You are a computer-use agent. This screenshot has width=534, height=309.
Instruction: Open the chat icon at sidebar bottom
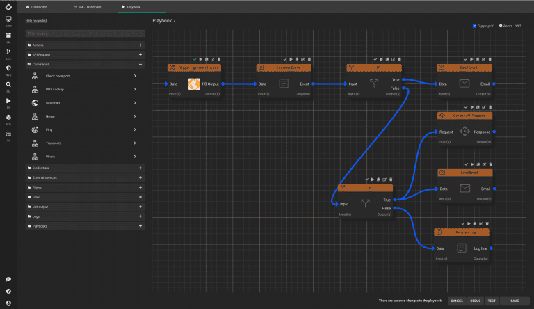click(8, 279)
